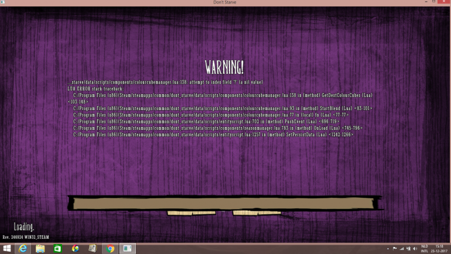
Task: Open File Explorer from the taskbar
Action: tap(40, 249)
